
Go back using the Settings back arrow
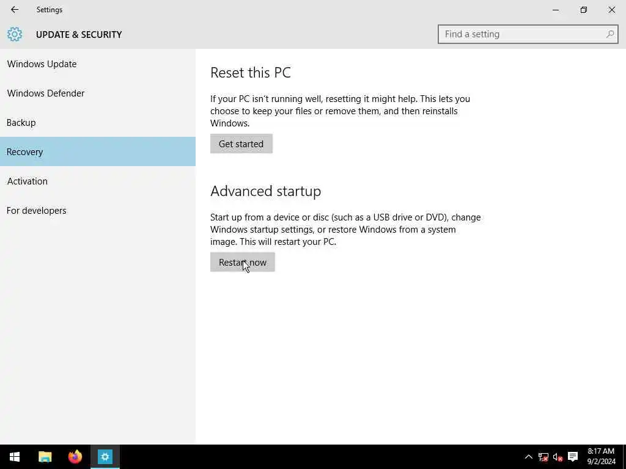15,10
